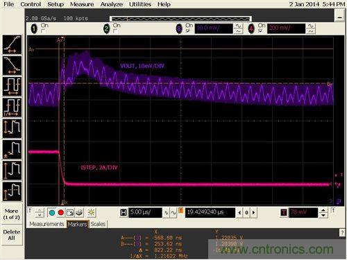Image resolution: width=347 pixels, height=260 pixels.
Task: Open the Measurements tab
Action: tap(46, 224)
